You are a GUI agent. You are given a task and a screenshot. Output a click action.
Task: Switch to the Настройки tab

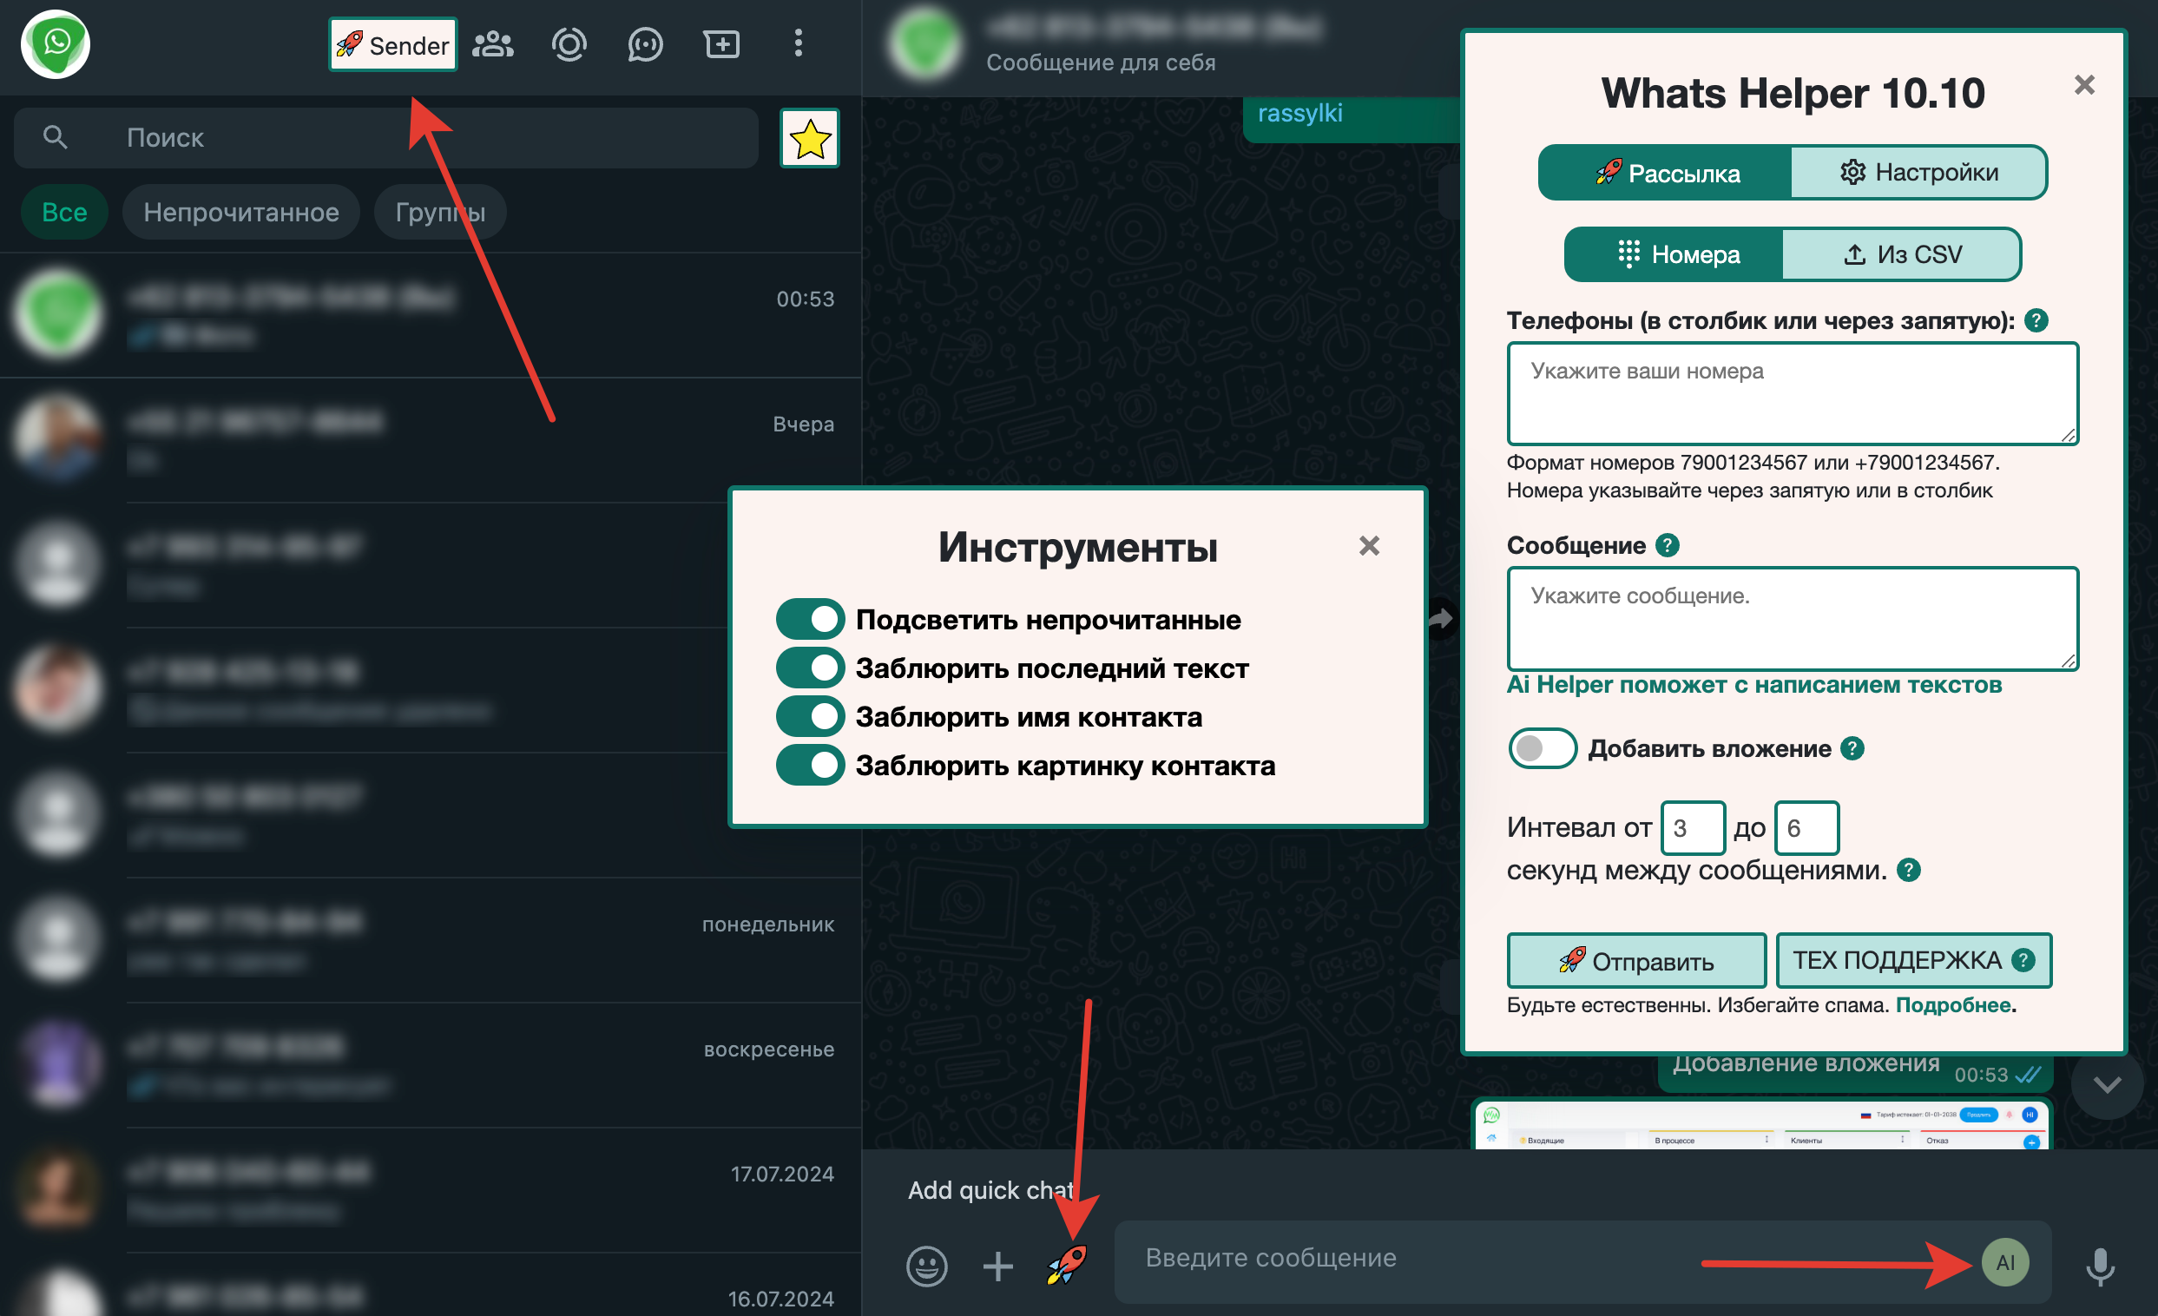pyautogui.click(x=1918, y=173)
